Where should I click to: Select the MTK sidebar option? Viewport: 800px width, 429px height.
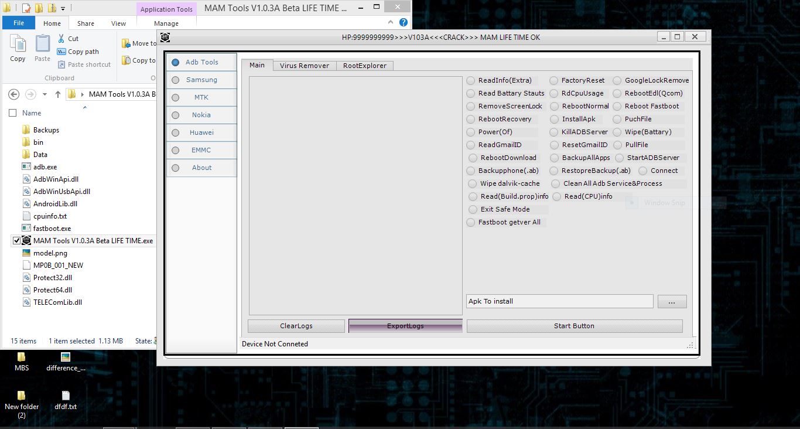pos(201,97)
